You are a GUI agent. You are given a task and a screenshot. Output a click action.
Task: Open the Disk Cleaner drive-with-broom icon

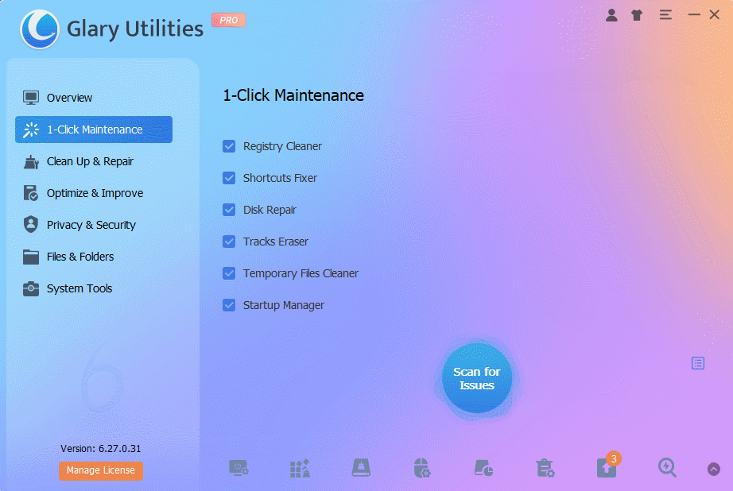point(361,468)
